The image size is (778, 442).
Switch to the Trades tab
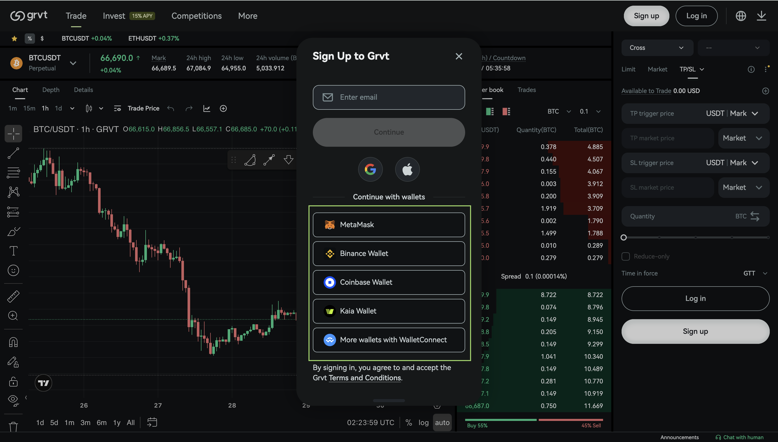point(527,90)
